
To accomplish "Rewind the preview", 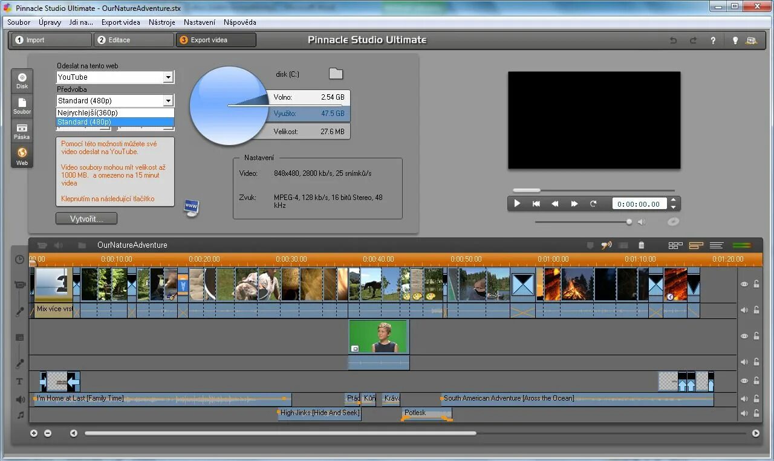I will coord(554,204).
